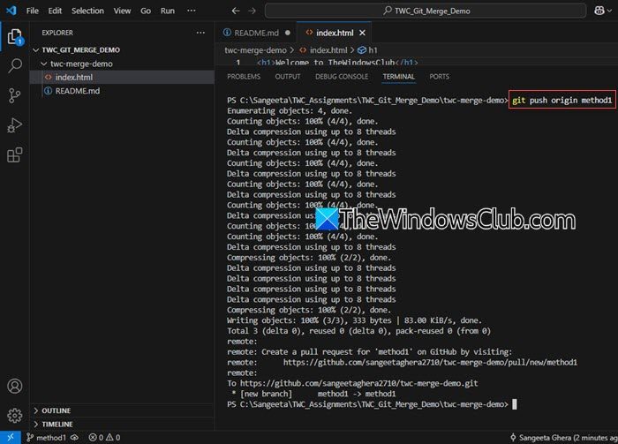618x444 pixels.
Task: Click the Explorer files icon
Action: 15,37
